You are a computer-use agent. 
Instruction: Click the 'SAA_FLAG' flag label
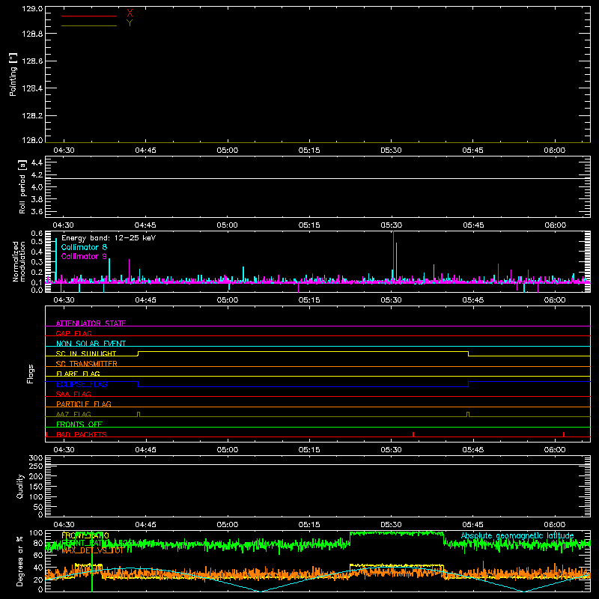73,394
